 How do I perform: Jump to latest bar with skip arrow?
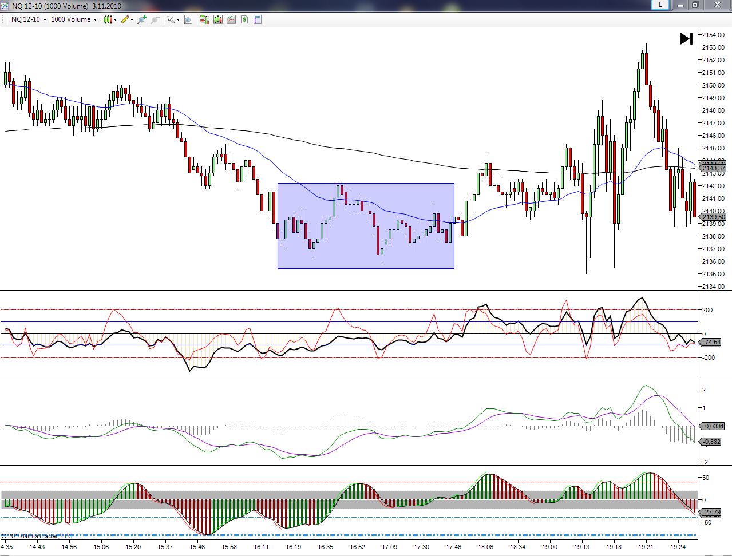coord(686,38)
